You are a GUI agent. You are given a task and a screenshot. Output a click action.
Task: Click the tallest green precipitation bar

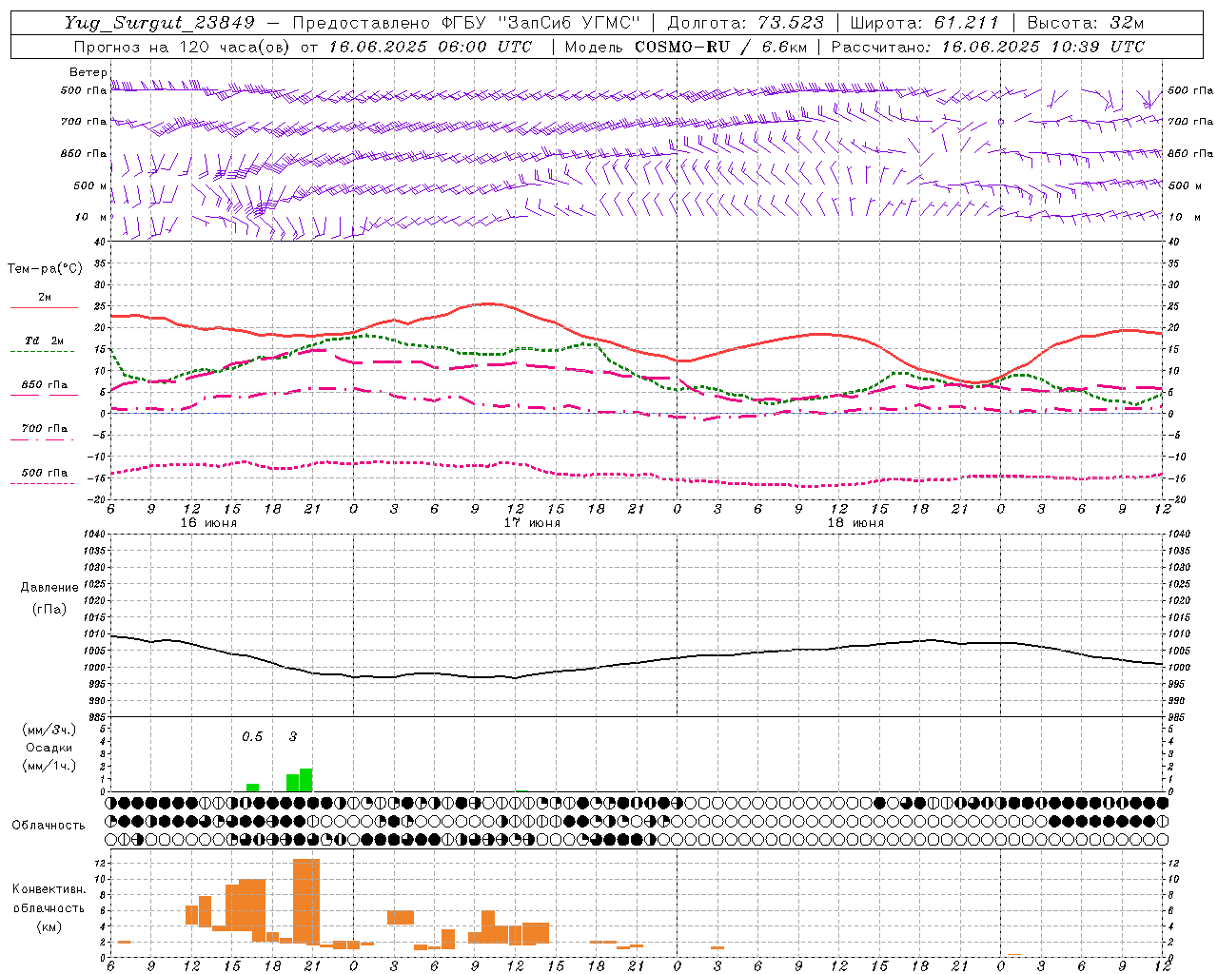tap(306, 780)
